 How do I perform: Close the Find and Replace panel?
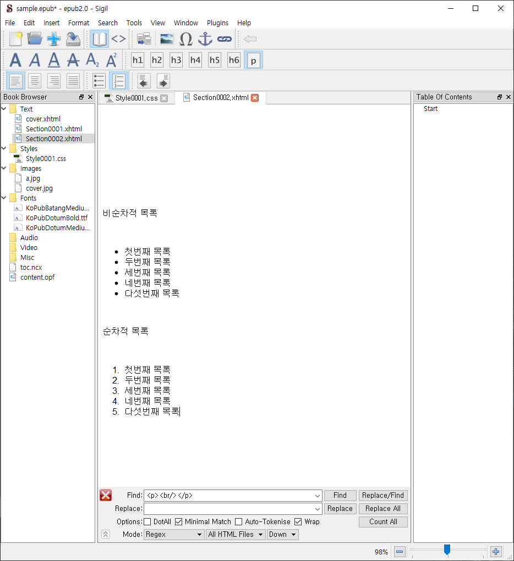point(106,495)
